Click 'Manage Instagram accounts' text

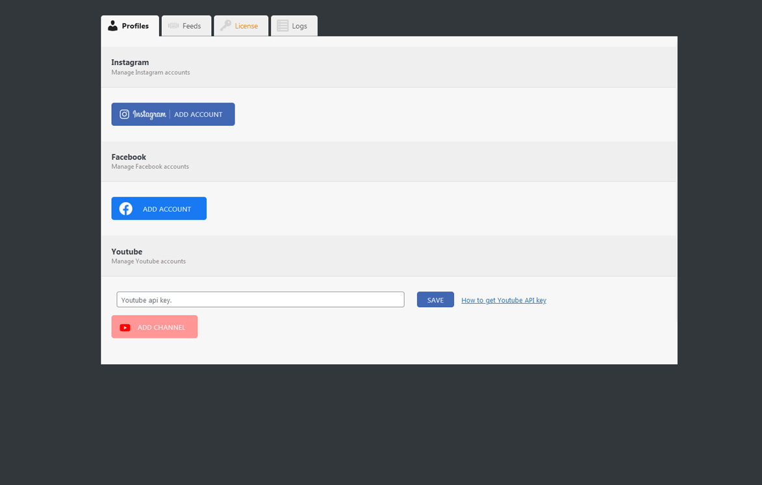pyautogui.click(x=151, y=72)
